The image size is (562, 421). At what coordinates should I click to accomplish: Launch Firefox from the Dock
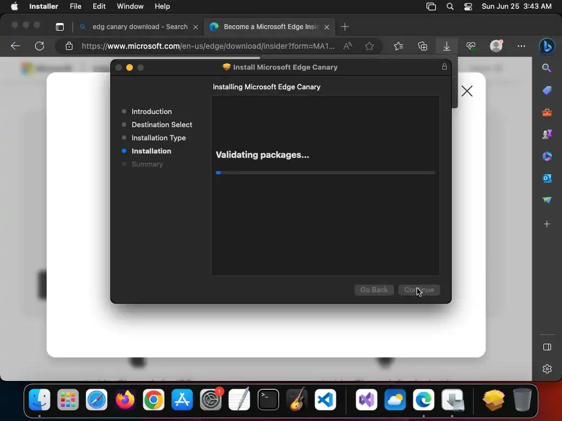pyautogui.click(x=125, y=400)
